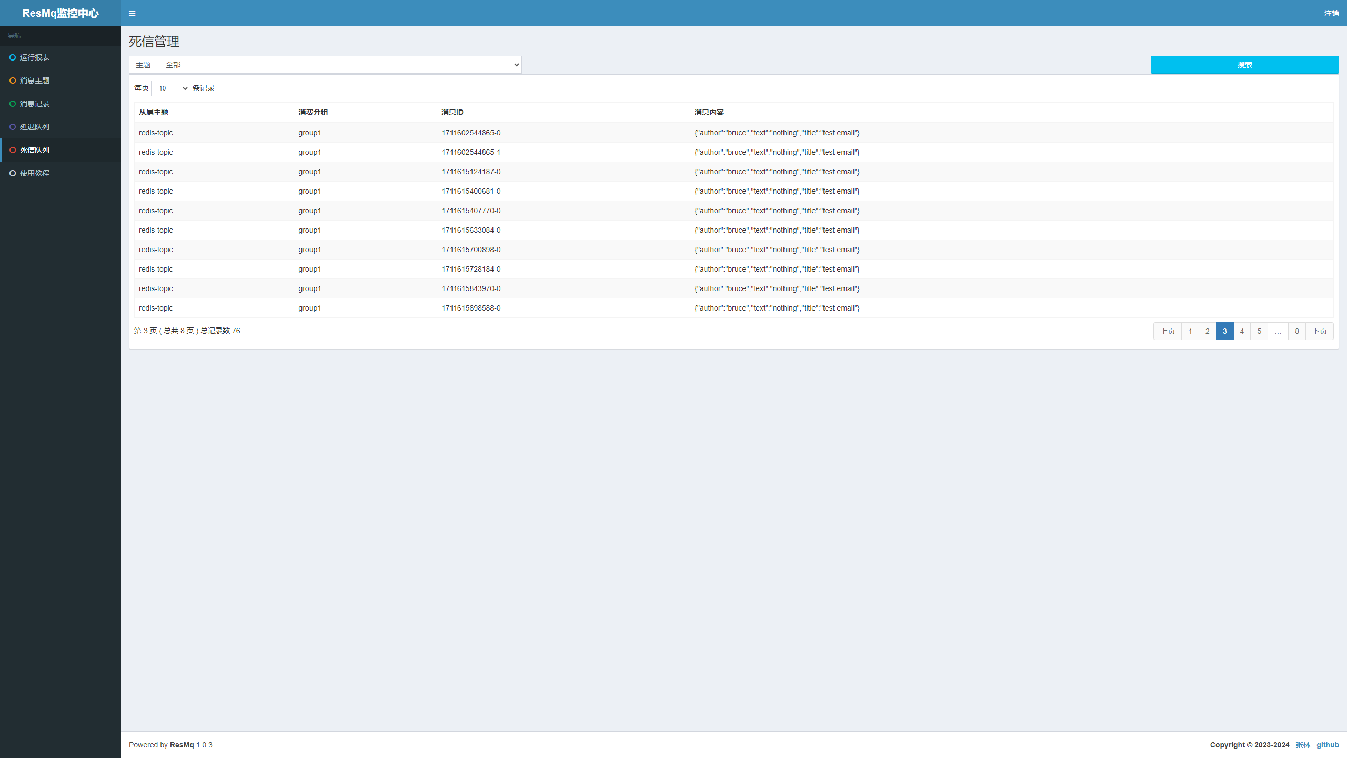Expand the records-per-page dropdown
Image resolution: width=1347 pixels, height=758 pixels.
click(170, 88)
